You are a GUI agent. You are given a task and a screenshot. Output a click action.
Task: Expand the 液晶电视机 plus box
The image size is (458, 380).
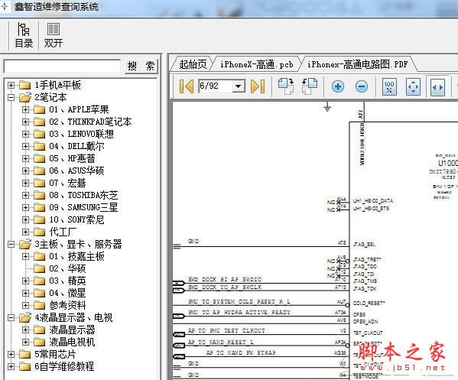[25, 342]
